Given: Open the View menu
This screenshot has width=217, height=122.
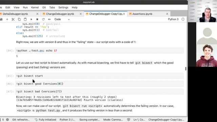Looking at the screenshot, I should pyautogui.click(x=17, y=7).
